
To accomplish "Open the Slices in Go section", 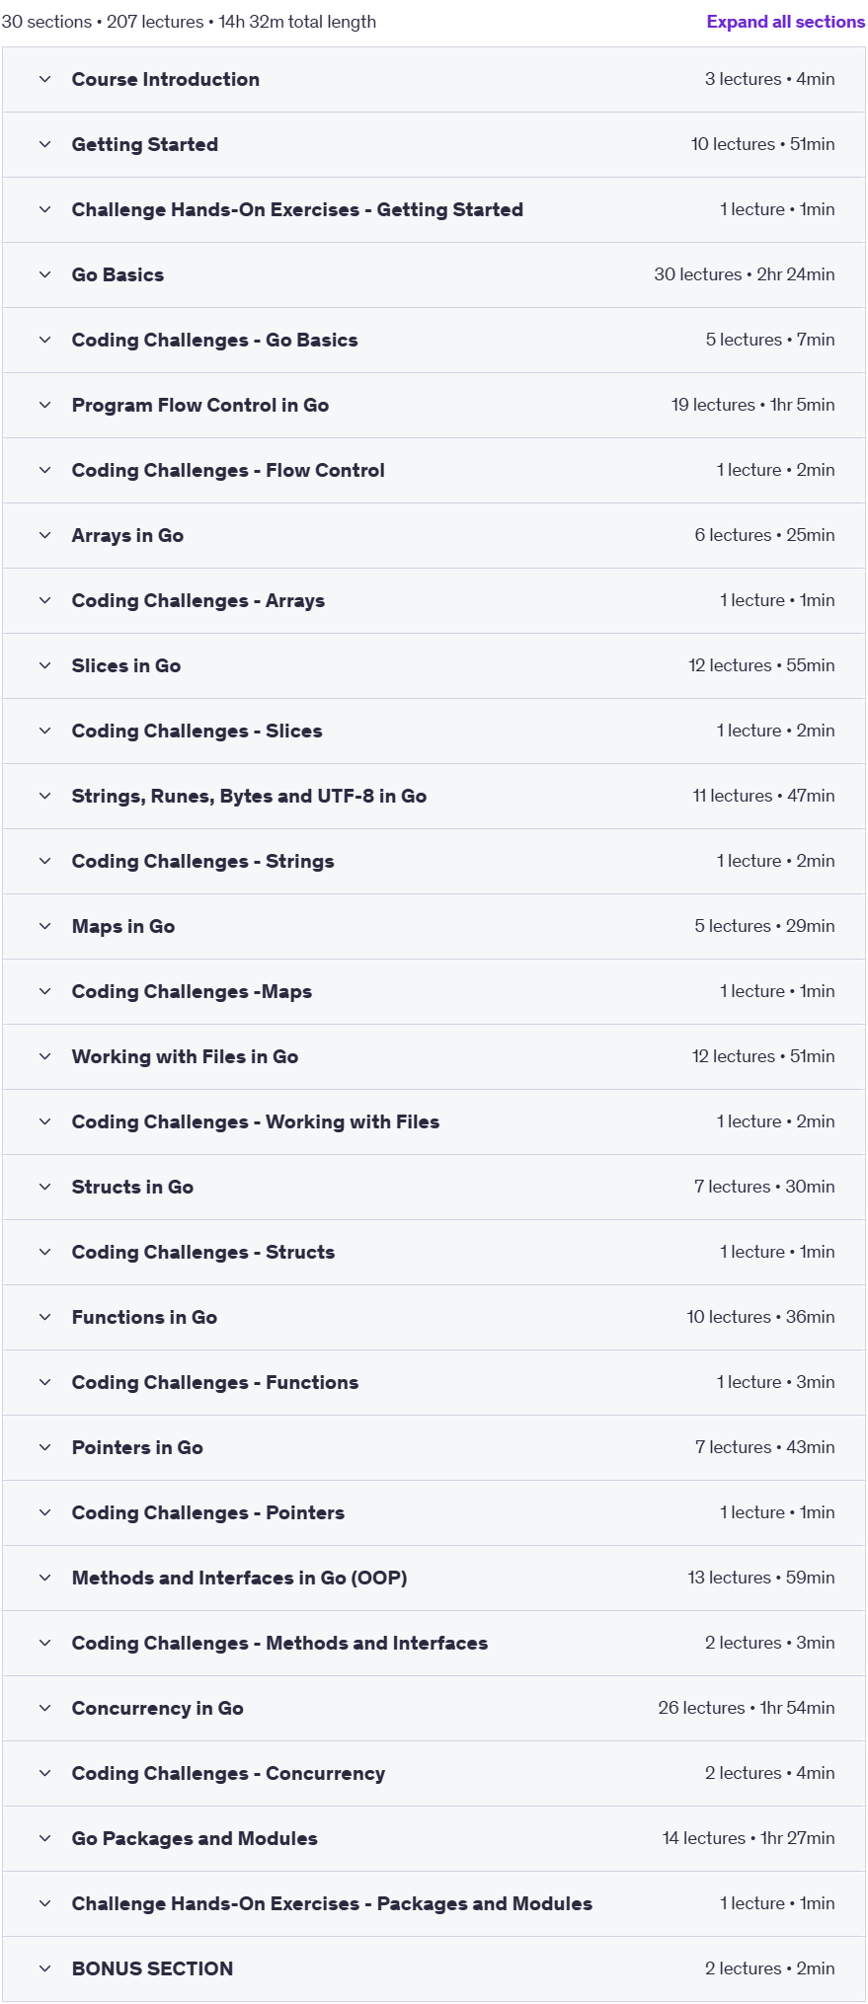I will 434,665.
